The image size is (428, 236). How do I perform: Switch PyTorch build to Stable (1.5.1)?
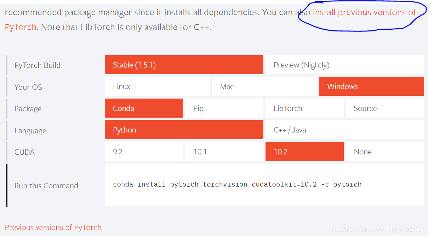[184, 65]
